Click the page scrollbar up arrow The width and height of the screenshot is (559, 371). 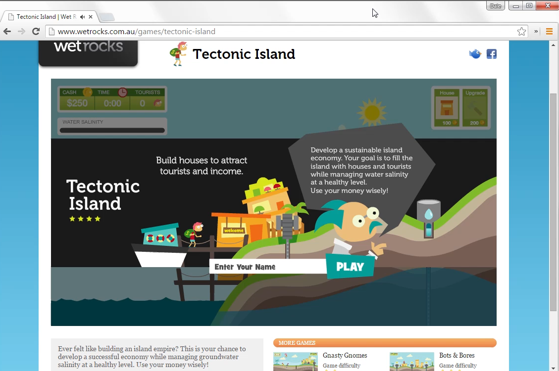click(553, 45)
